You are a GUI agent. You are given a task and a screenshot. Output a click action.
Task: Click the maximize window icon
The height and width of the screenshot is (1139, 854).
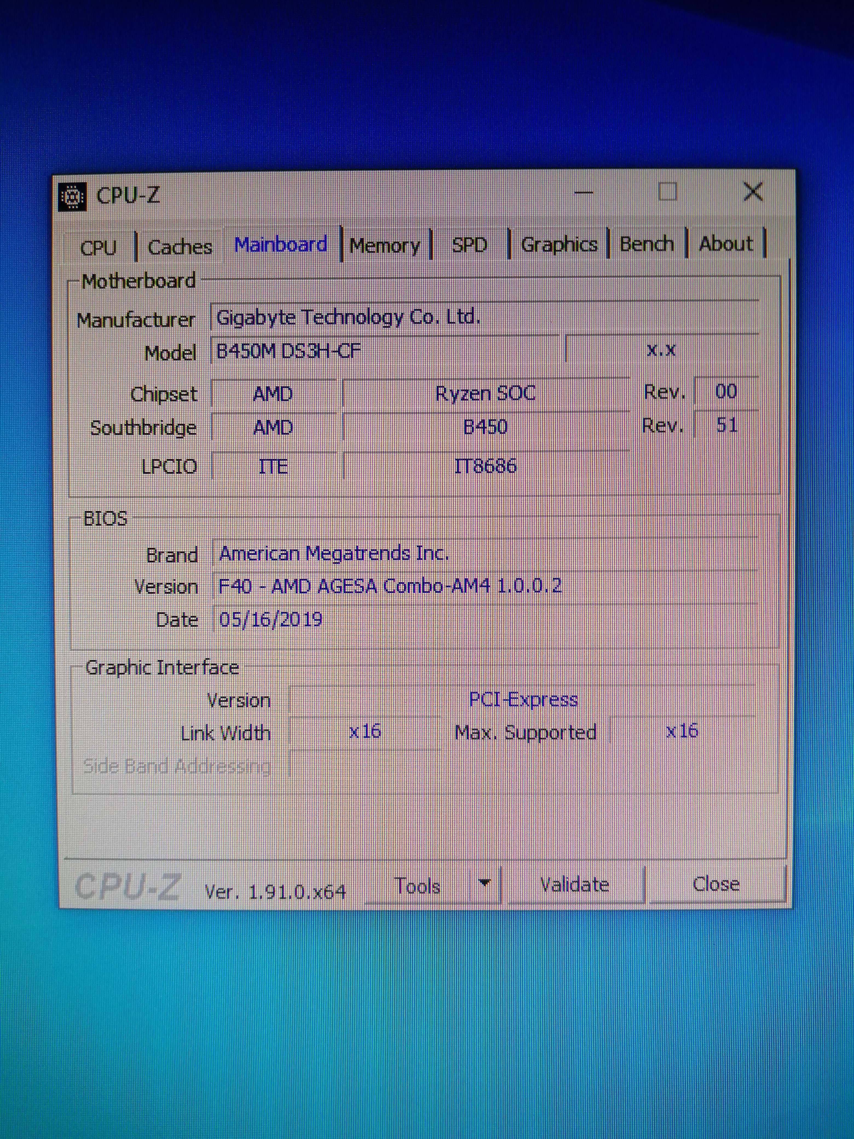(x=668, y=192)
